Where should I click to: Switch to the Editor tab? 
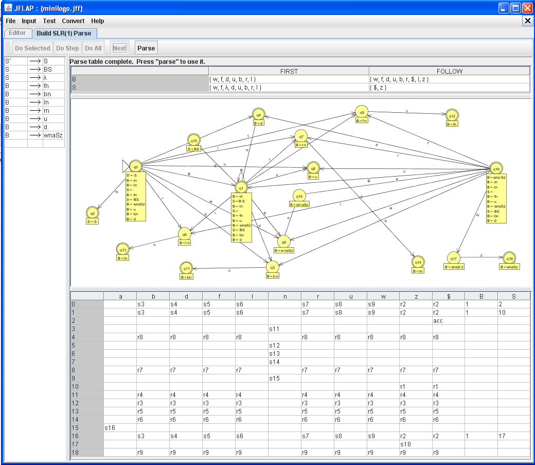pos(17,33)
